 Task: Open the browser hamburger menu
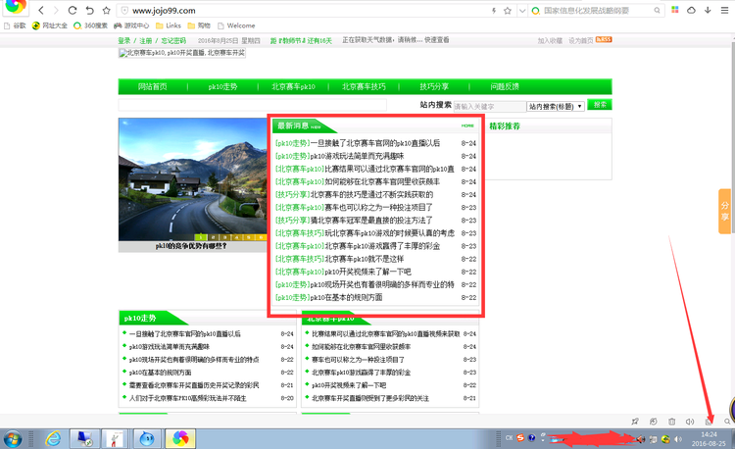click(724, 10)
